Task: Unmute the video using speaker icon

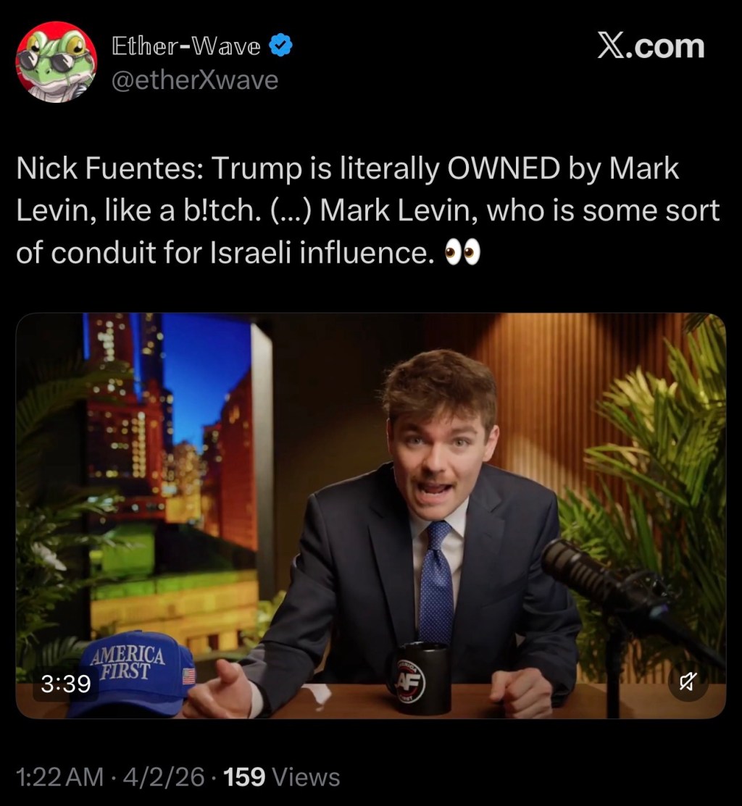Action: click(x=688, y=681)
